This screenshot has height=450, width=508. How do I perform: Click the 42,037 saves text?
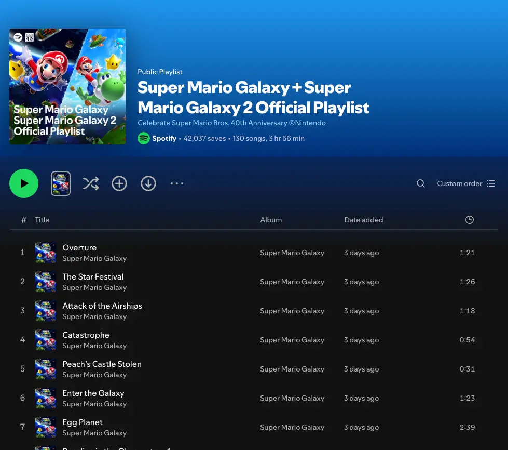[x=204, y=138]
